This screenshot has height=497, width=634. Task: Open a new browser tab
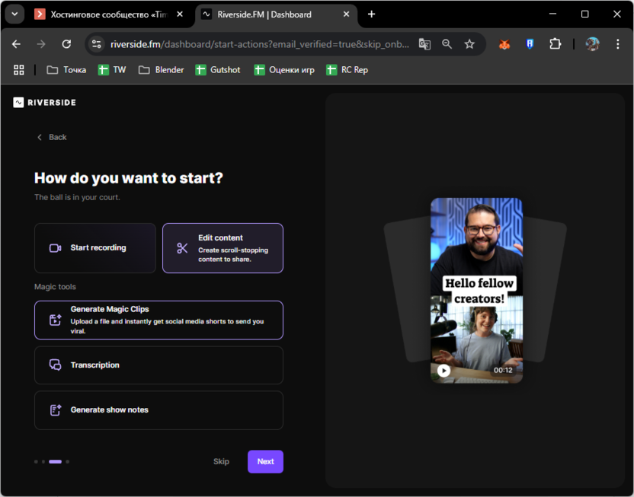(x=371, y=14)
